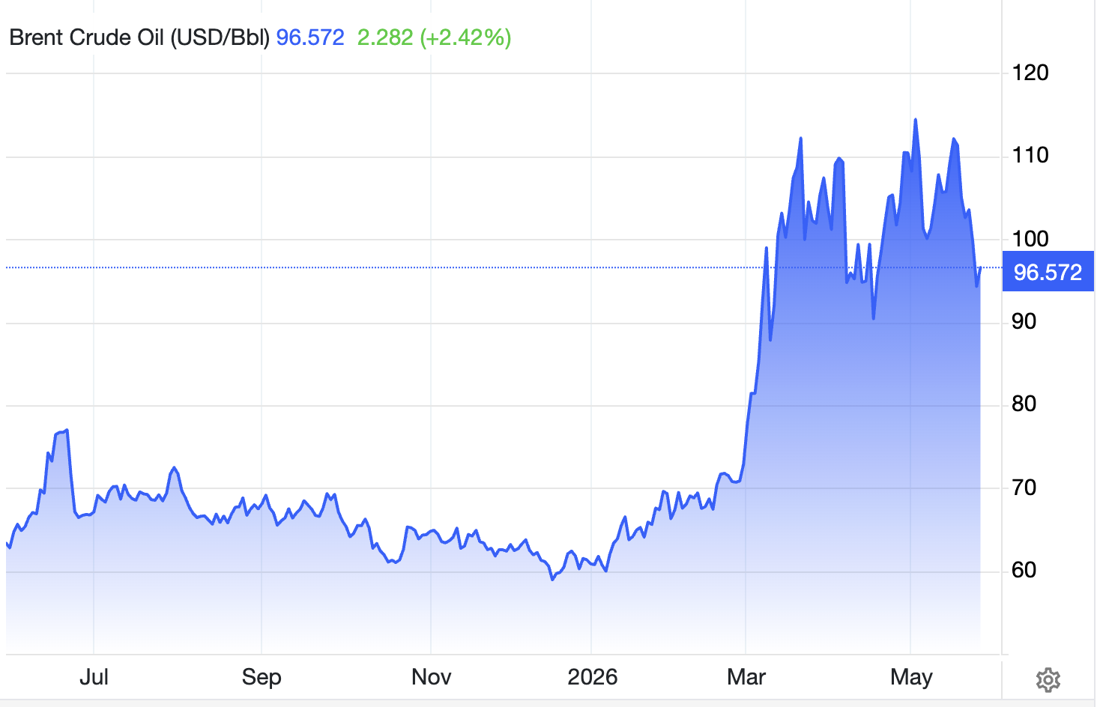Click the 70 price axis label
The width and height of the screenshot is (1097, 707).
(x=1024, y=488)
